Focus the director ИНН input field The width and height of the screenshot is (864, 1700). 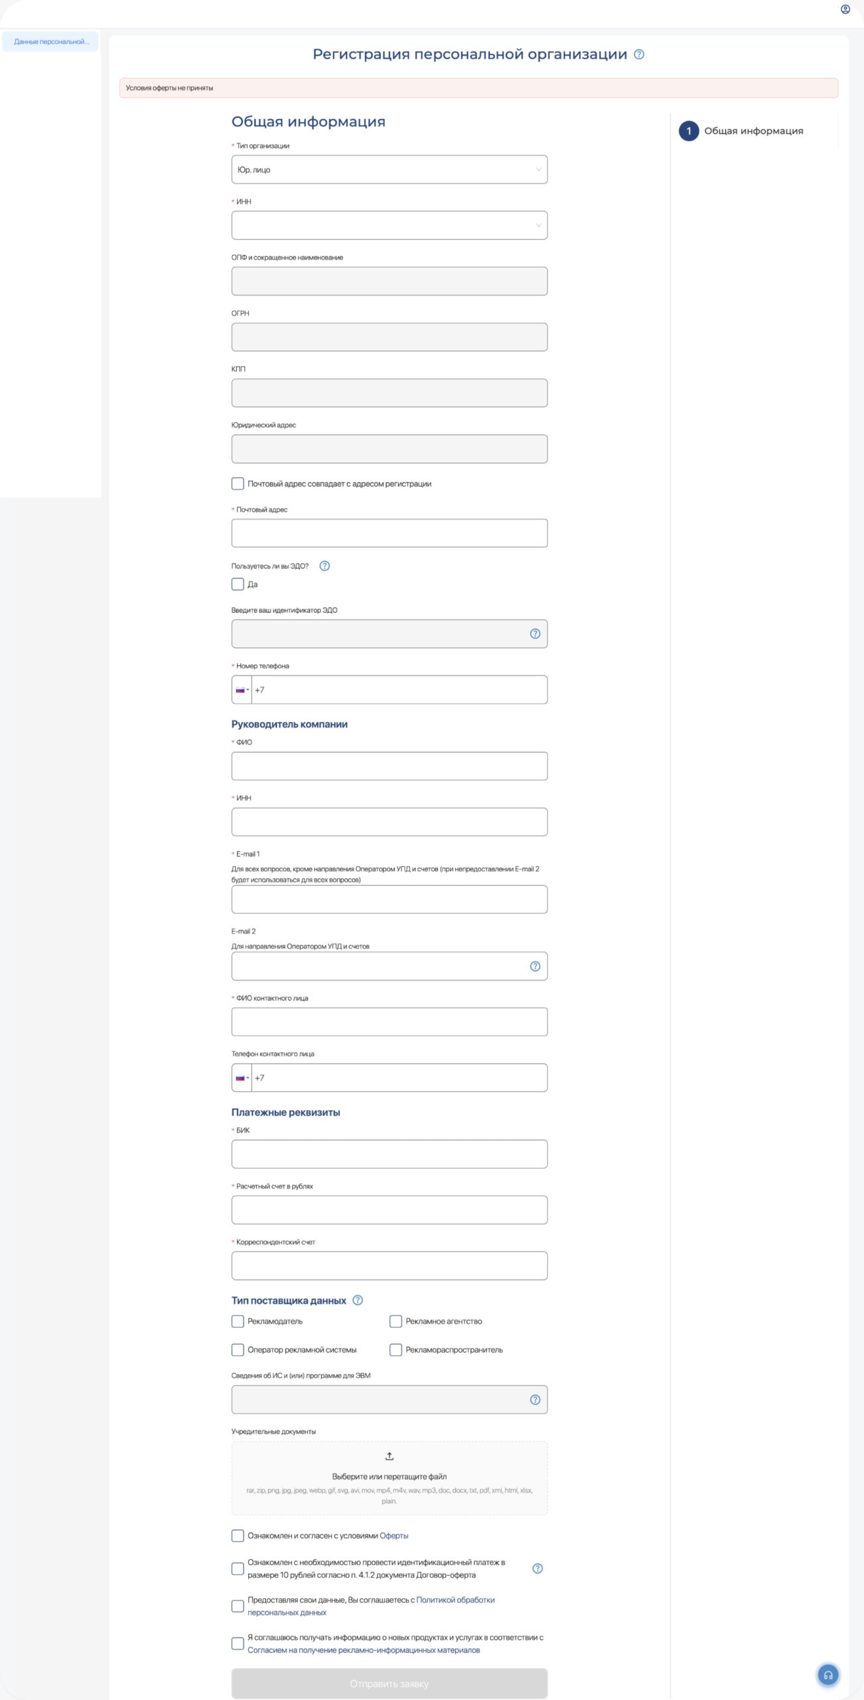click(390, 822)
